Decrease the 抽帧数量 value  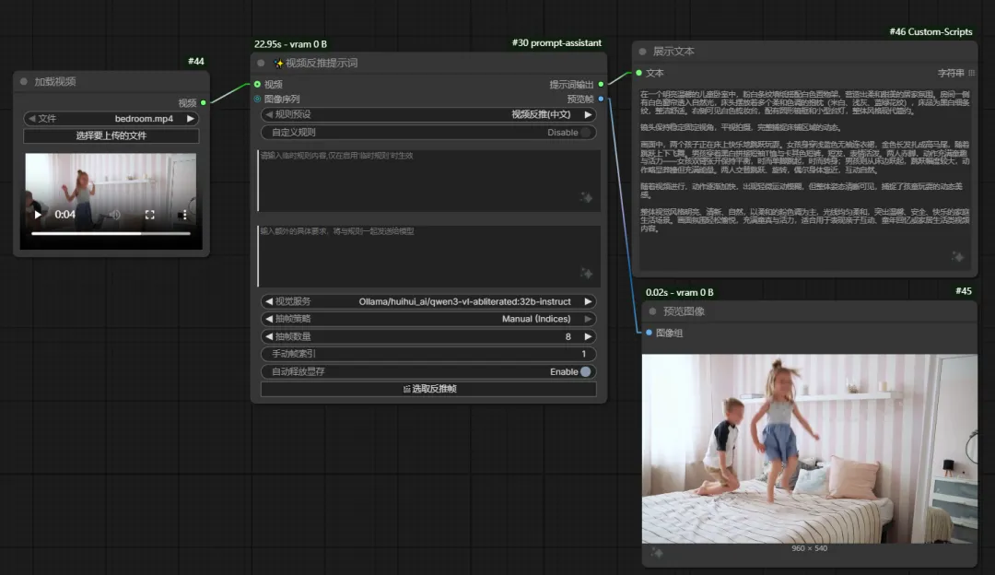click(269, 336)
